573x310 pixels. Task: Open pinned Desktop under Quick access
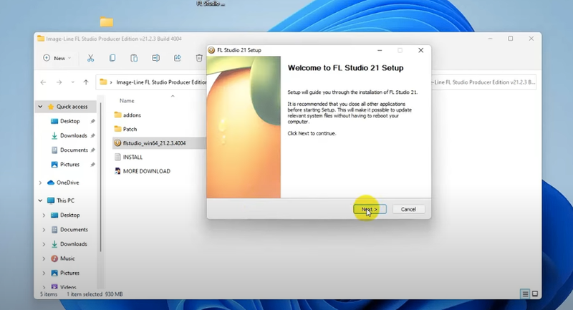click(69, 121)
